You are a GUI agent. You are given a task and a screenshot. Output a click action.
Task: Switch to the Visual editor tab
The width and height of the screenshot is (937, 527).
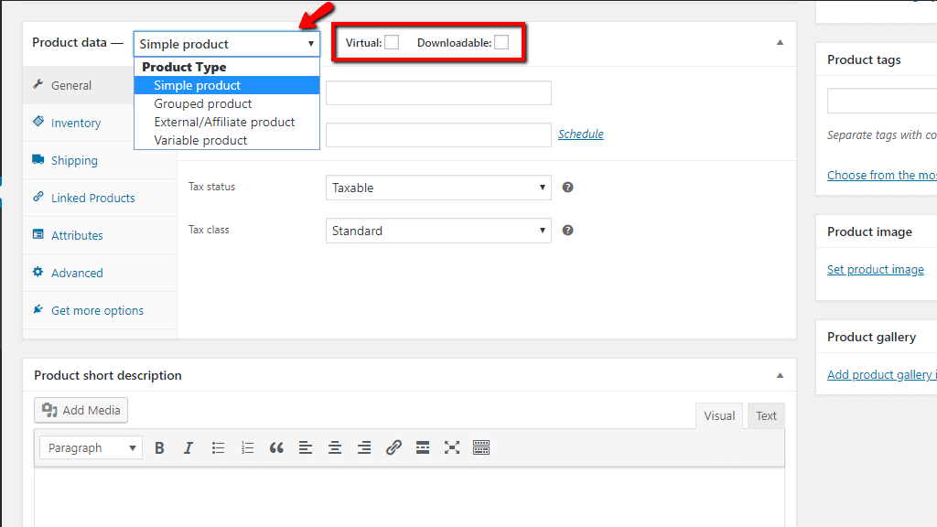coord(719,416)
